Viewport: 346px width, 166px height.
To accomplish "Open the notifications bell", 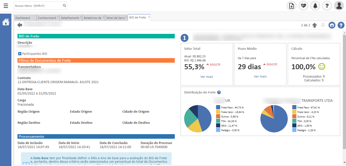I will click(x=315, y=6).
